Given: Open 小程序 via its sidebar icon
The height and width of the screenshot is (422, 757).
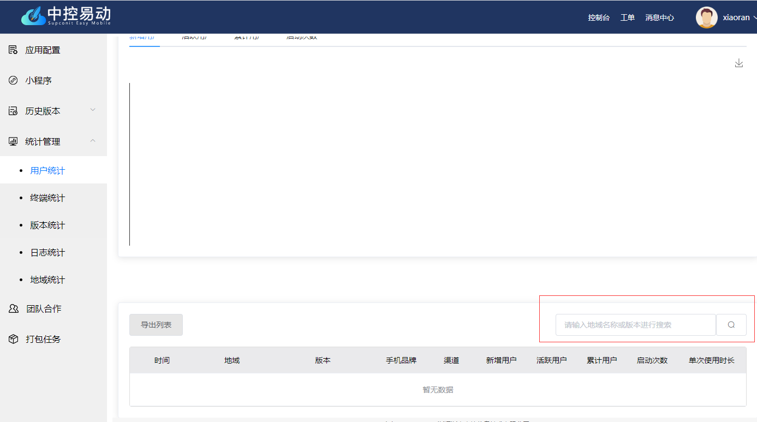Looking at the screenshot, I should pos(13,80).
